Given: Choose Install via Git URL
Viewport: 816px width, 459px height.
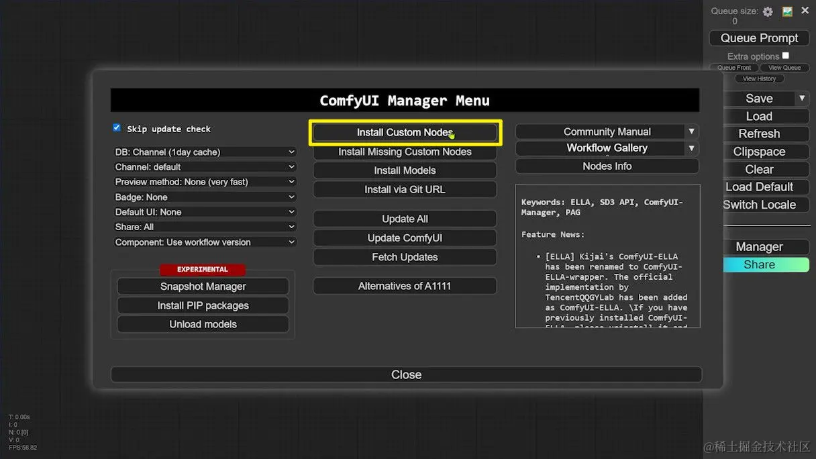Looking at the screenshot, I should pos(405,189).
